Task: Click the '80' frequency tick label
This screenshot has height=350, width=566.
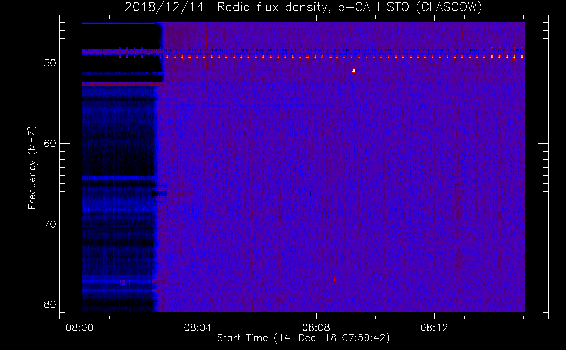Action: click(50, 304)
